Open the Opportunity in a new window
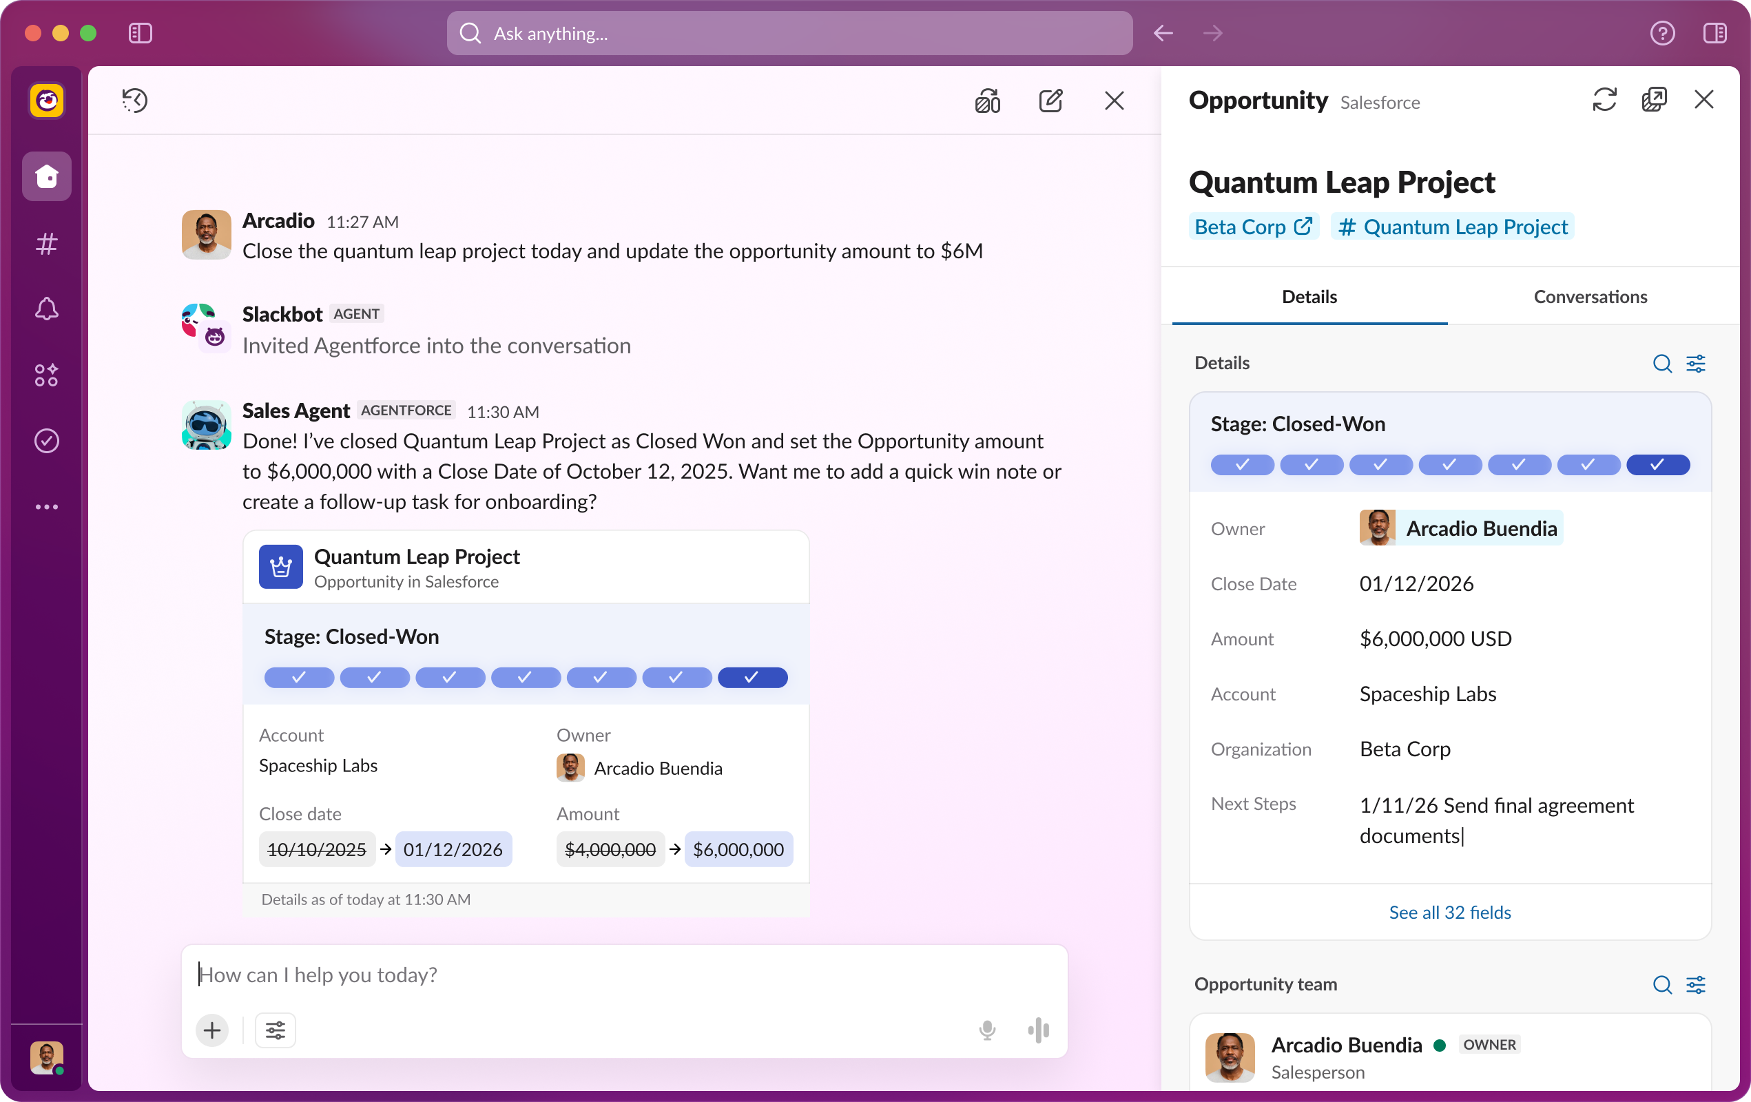The width and height of the screenshot is (1751, 1102). coord(1654,100)
